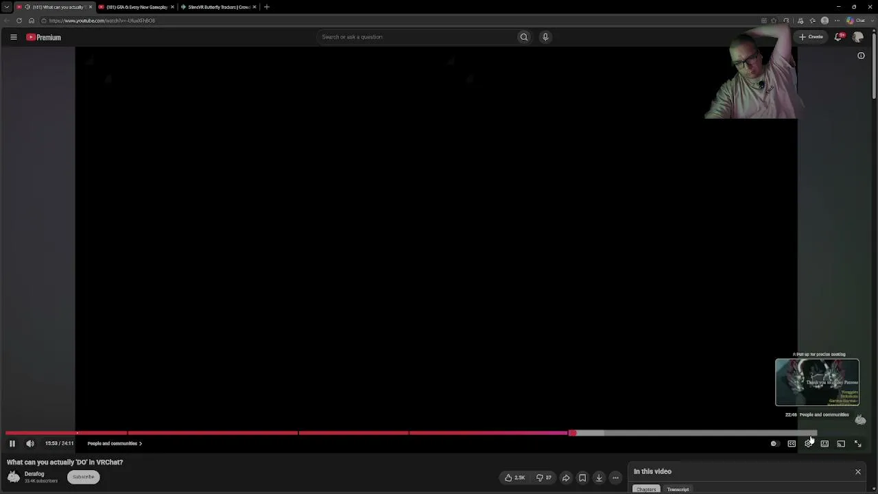The height and width of the screenshot is (494, 878).
Task: Dislike this video
Action: tap(544, 478)
